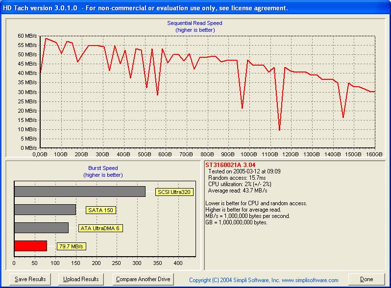This screenshot has height=288, width=391.
Task: Click the red burst speed bar
Action: tap(31, 246)
